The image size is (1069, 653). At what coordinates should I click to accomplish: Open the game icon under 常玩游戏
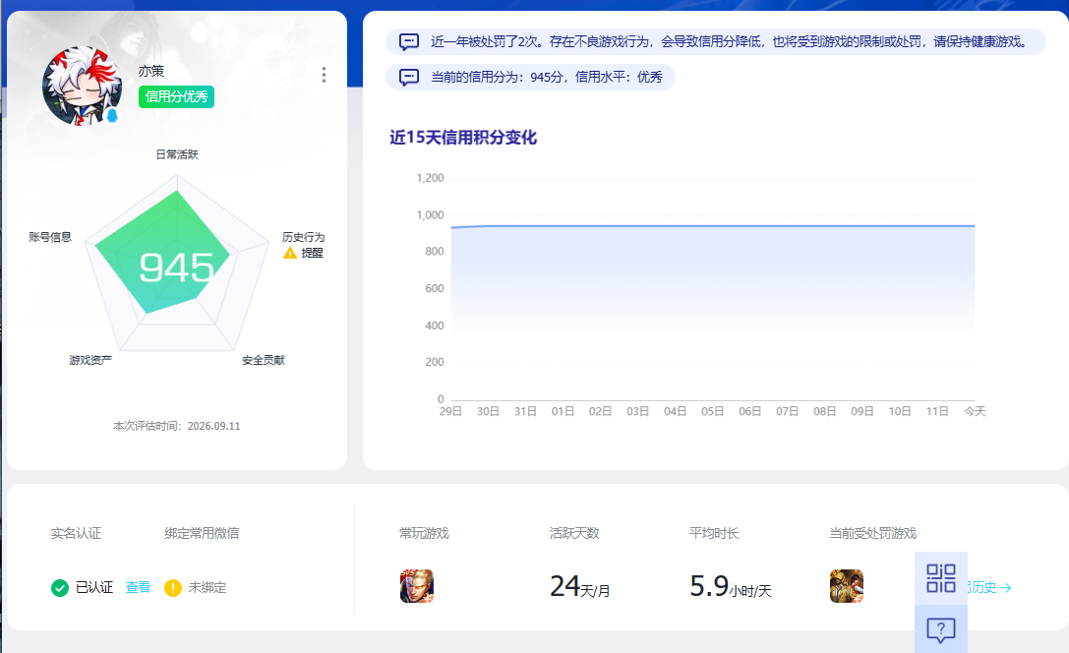417,586
